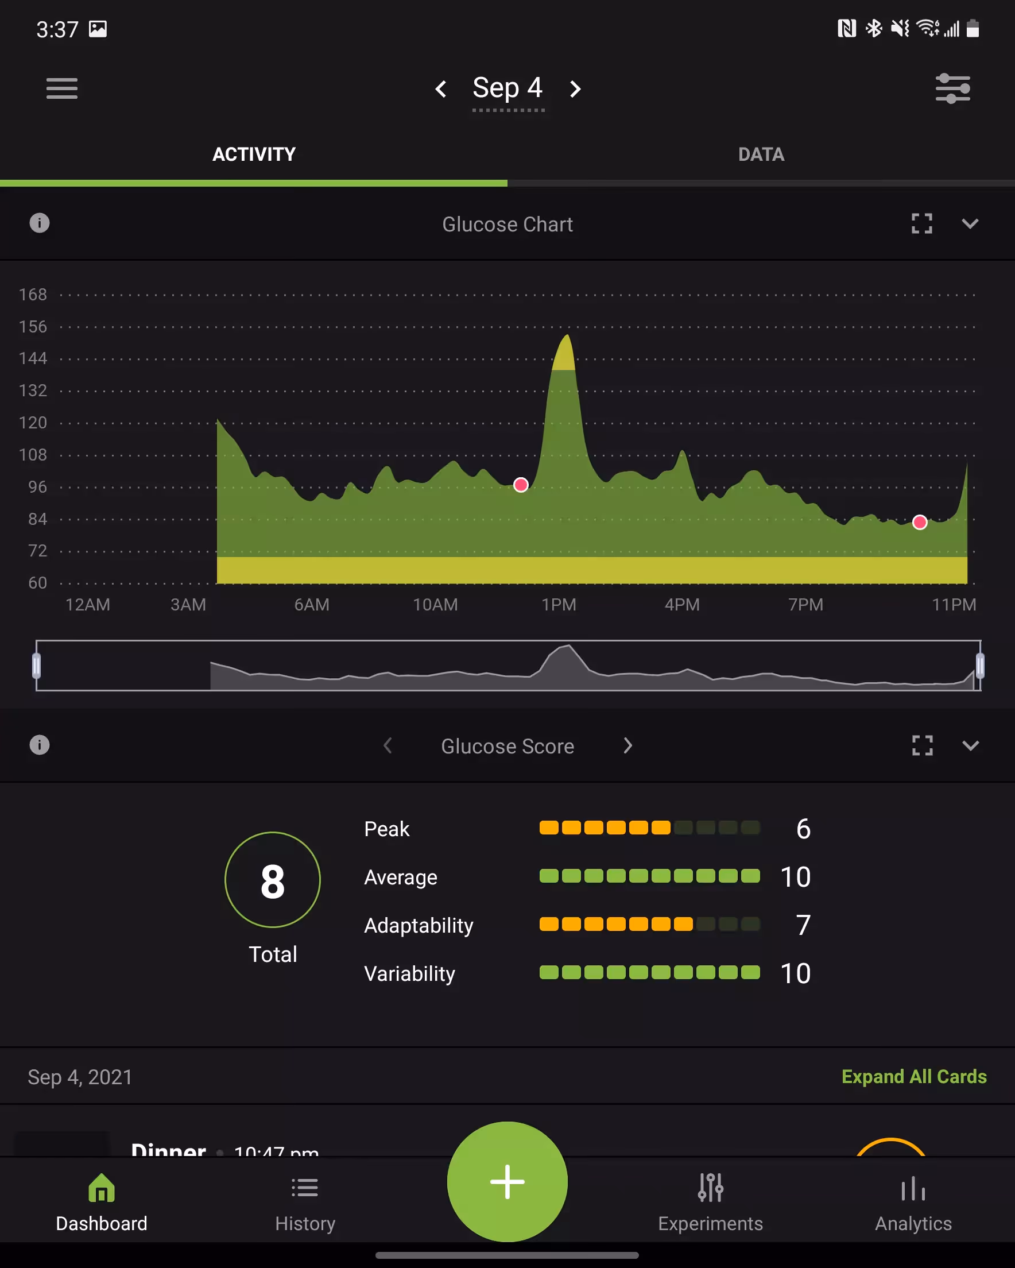Open the Analytics section

912,1200
